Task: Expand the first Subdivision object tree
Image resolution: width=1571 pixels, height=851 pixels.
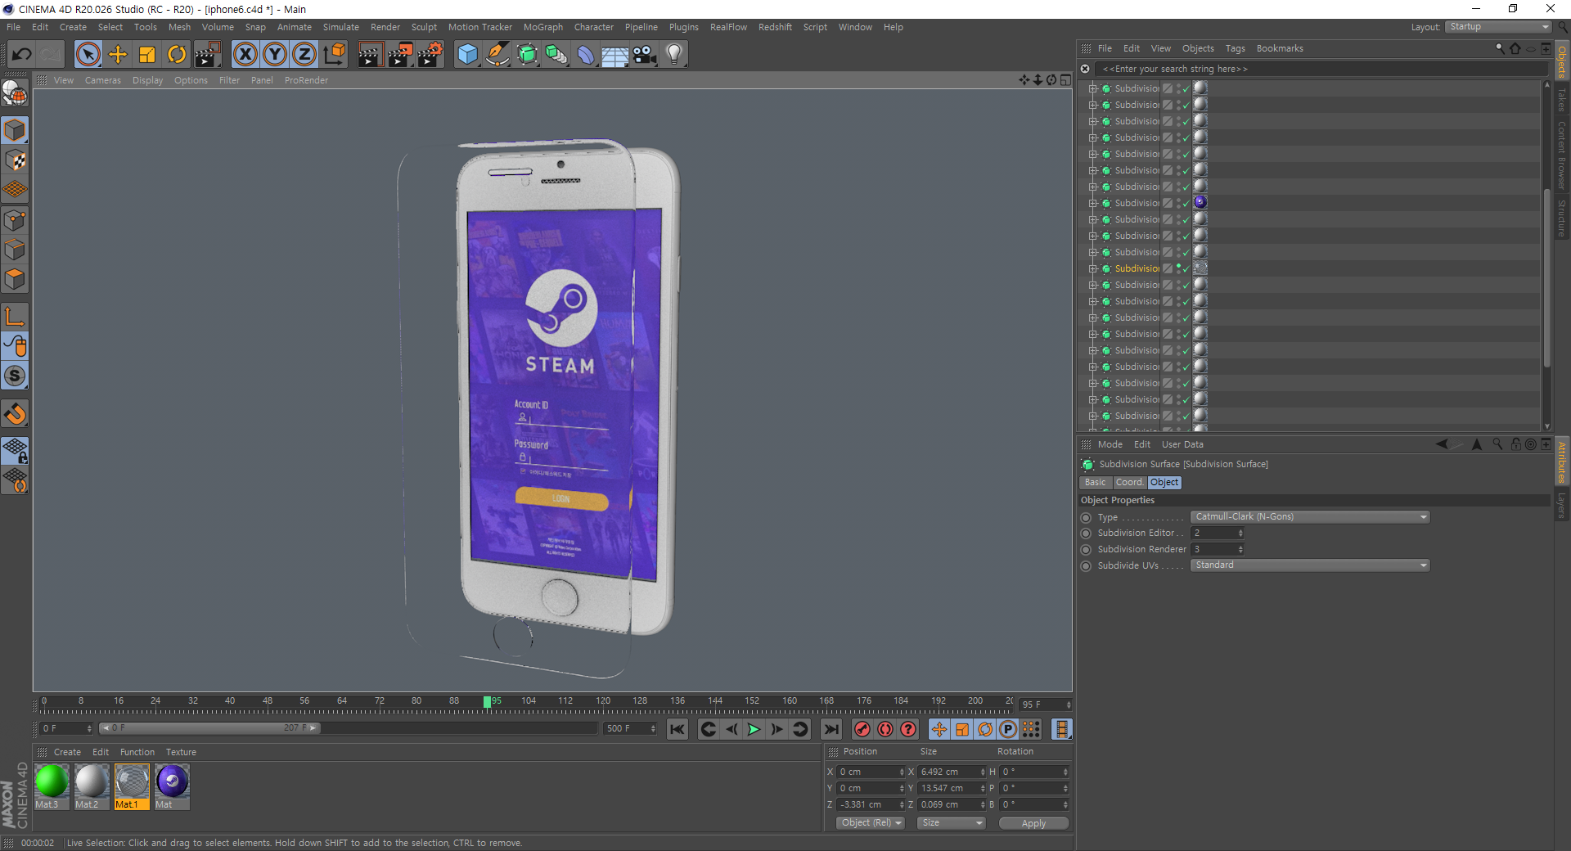Action: pos(1092,88)
